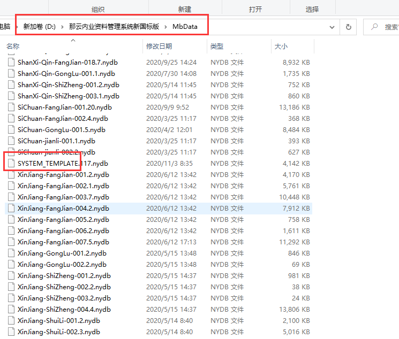Click file icon of XinJiang-FangJian-007.5.nydb

[11, 242]
